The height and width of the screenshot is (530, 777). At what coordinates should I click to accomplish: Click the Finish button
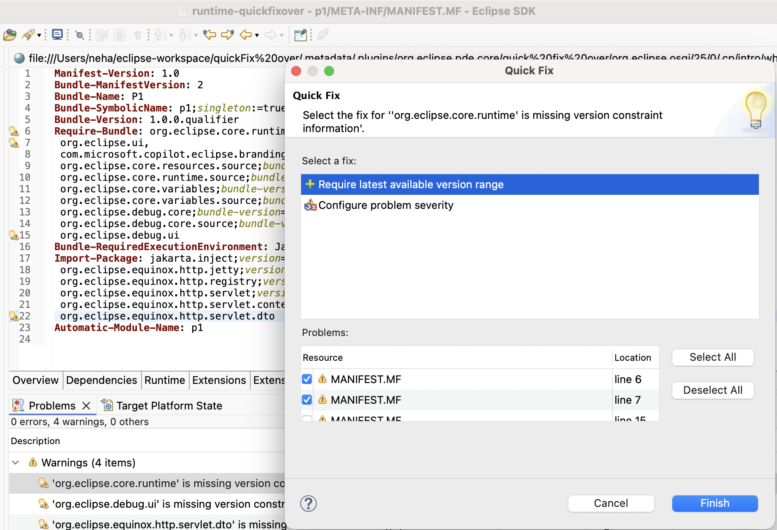pos(715,503)
